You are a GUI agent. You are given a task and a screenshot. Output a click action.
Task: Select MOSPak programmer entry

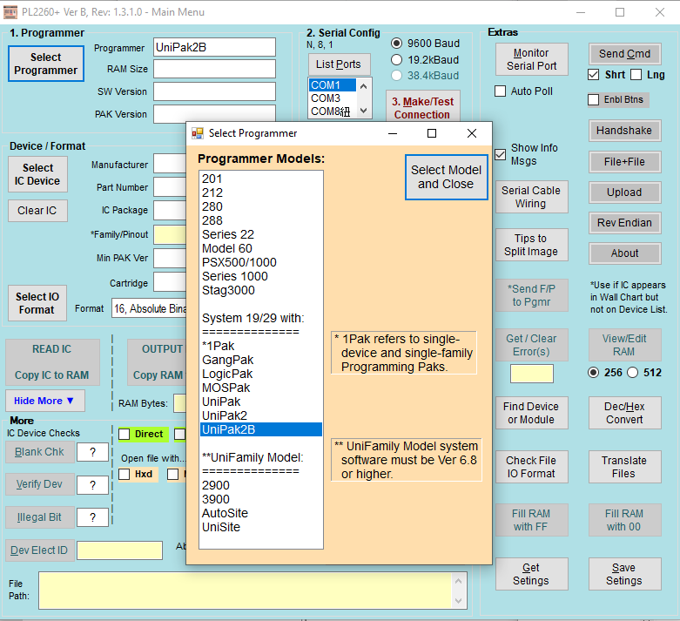click(260, 388)
